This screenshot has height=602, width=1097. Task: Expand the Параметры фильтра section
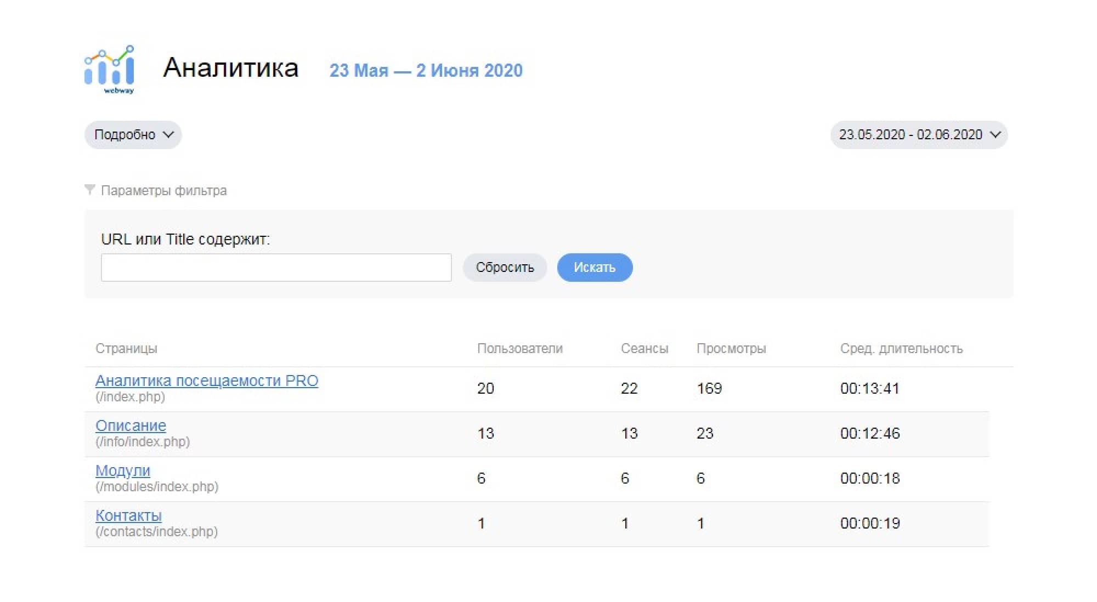[x=163, y=191]
